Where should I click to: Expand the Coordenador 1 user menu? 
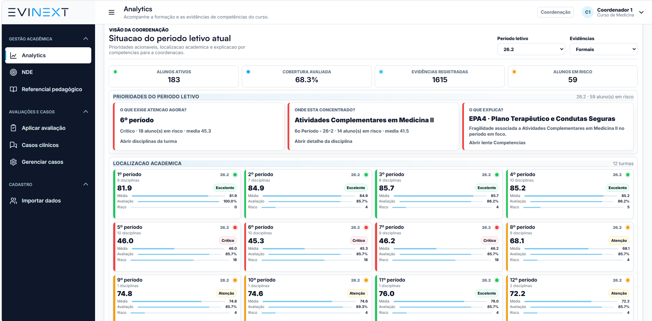pos(641,12)
